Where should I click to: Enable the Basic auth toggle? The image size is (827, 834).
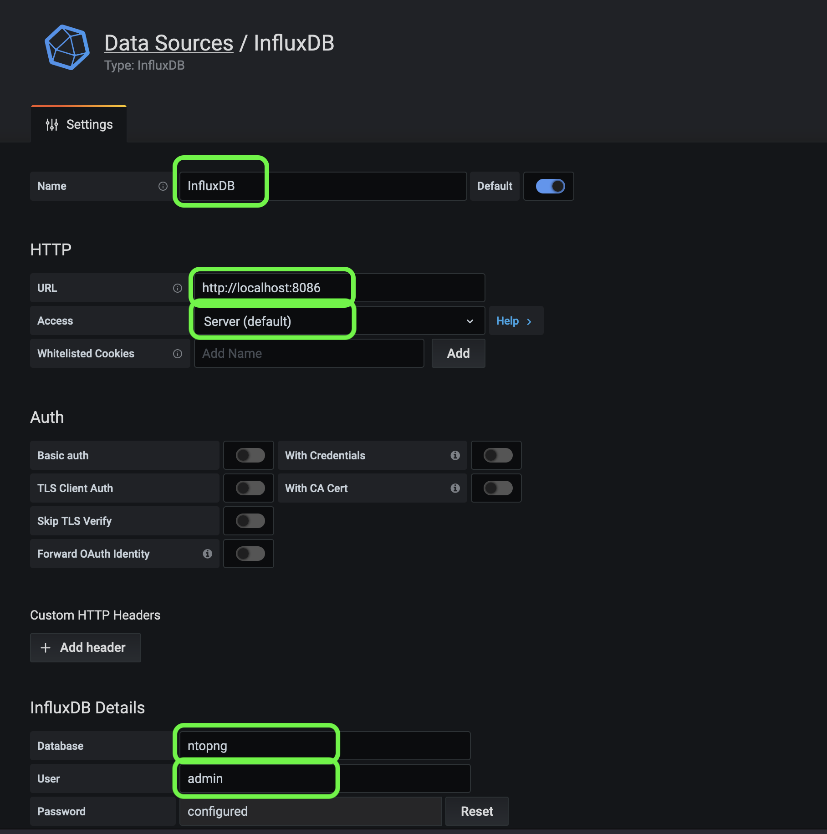pos(250,455)
